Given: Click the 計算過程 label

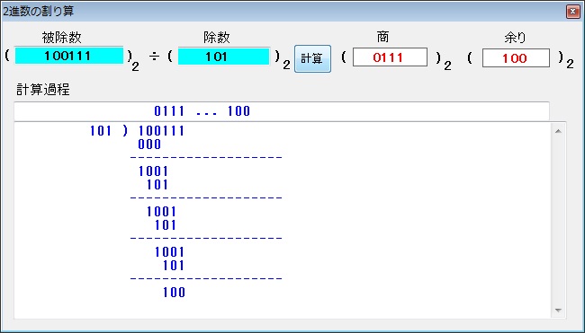Looking at the screenshot, I should click(43, 90).
